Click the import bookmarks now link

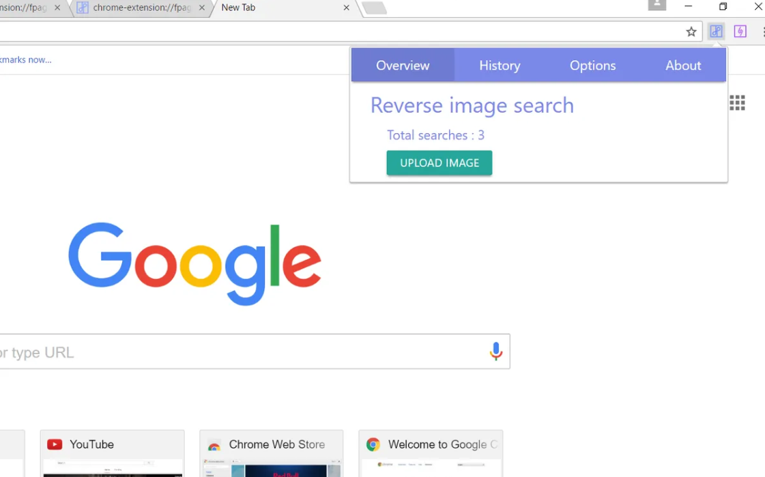(x=25, y=60)
